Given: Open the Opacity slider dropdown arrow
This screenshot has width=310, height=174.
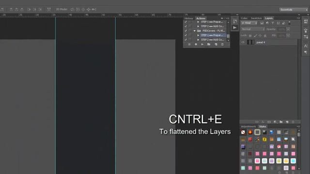Looking at the screenshot, I should (288, 29).
